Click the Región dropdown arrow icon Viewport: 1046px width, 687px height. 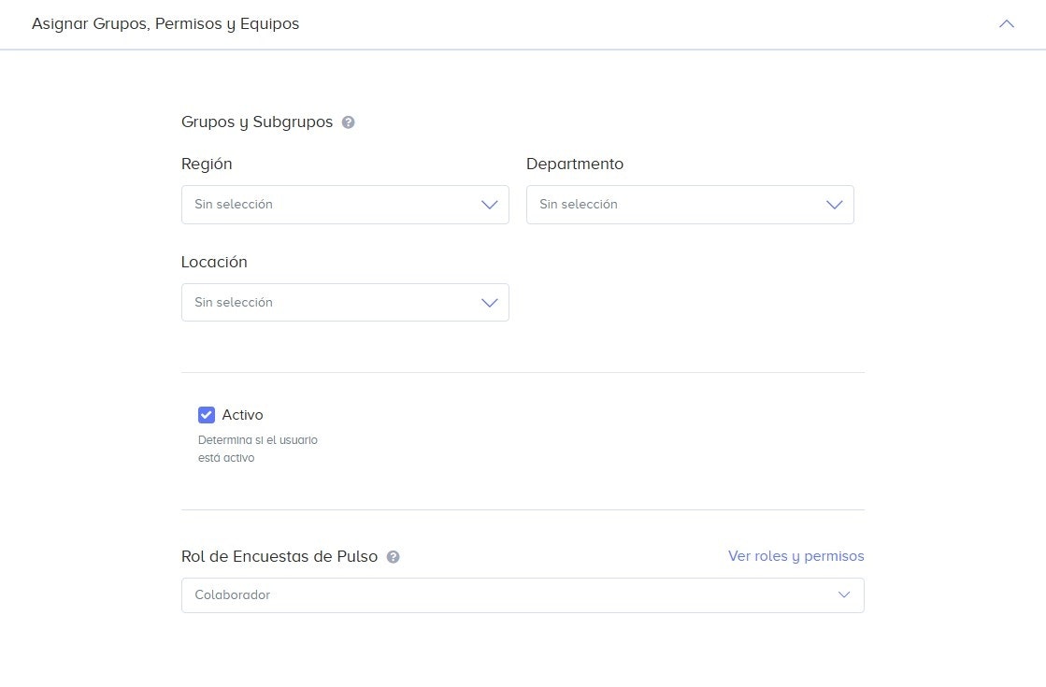coord(490,205)
